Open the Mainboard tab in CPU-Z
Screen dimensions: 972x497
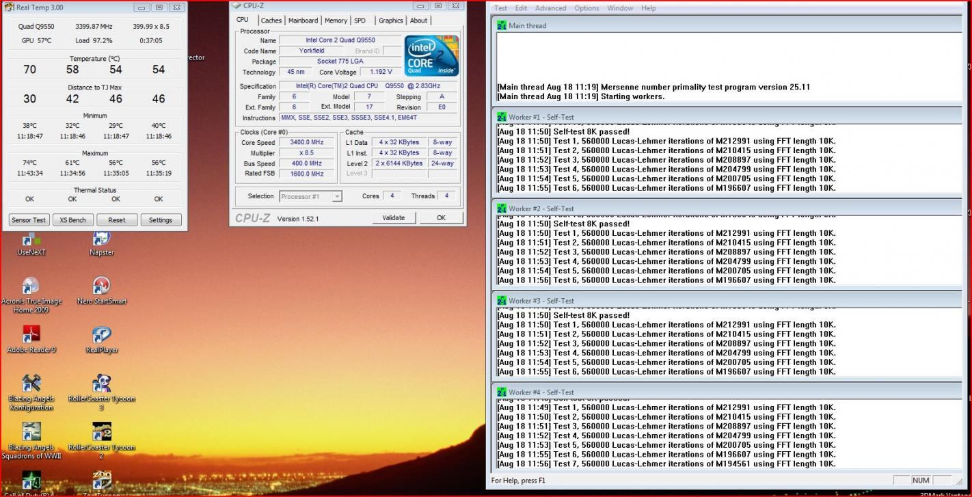click(x=303, y=21)
